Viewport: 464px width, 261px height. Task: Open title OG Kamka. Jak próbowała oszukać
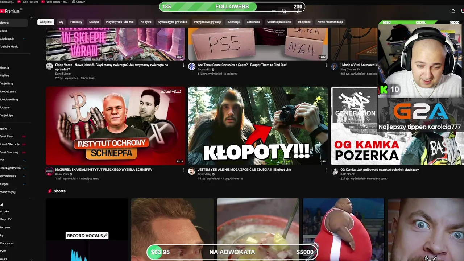pyautogui.click(x=380, y=170)
